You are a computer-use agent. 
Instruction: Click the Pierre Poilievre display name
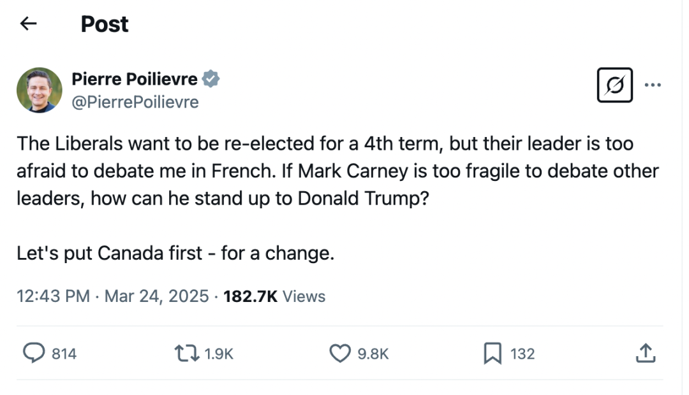pyautogui.click(x=134, y=79)
